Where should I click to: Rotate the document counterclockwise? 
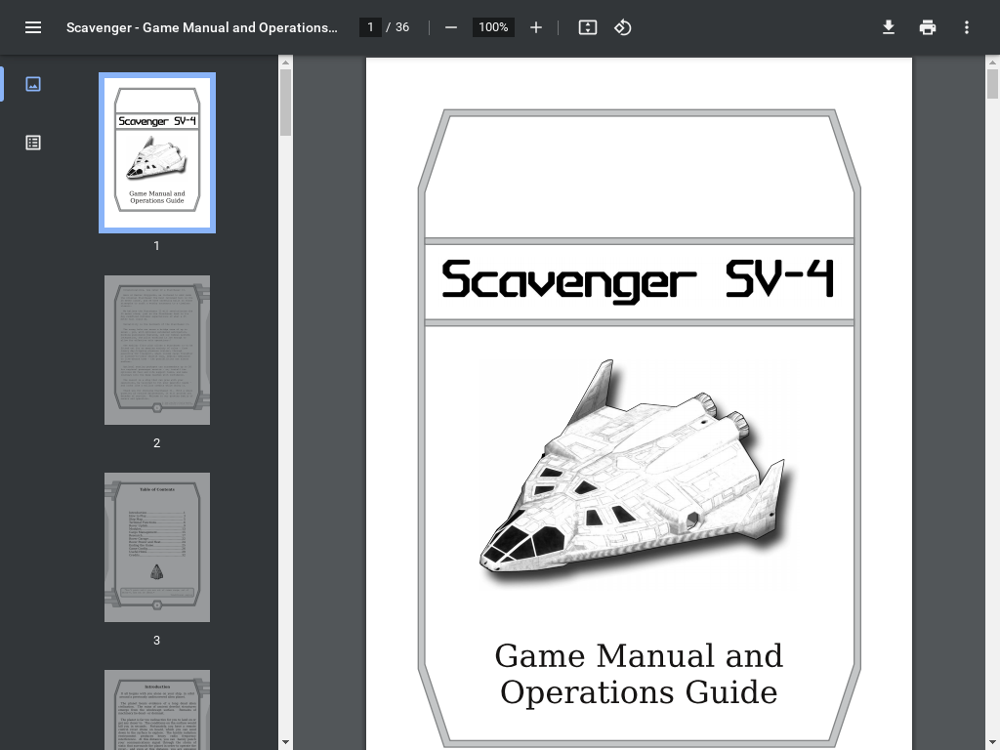[x=622, y=27]
